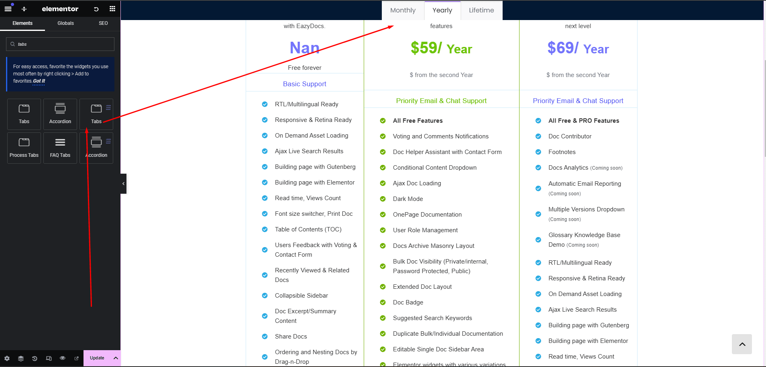Expand save options arrow beside Update
The image size is (766, 367).
pos(116,358)
